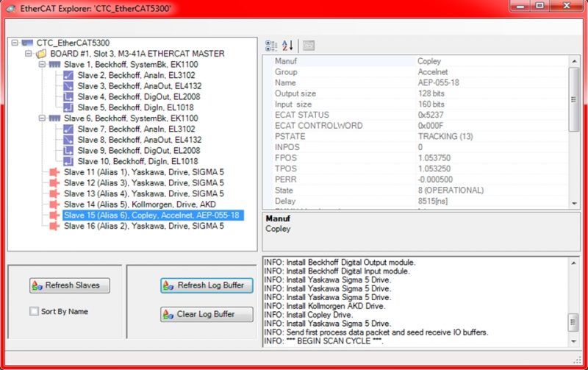Collapse the BOARD #1 Slot 3 node
The image size is (588, 370).
29,54
